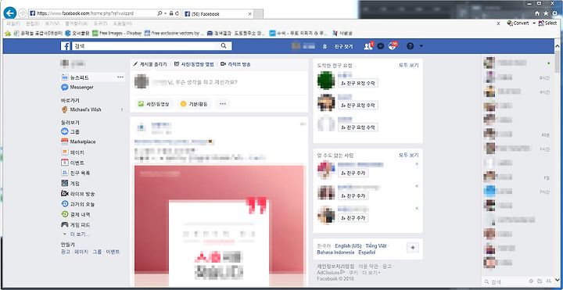Open the Convert toolbar dropdown arrow
This screenshot has height=290, width=563.
click(534, 23)
